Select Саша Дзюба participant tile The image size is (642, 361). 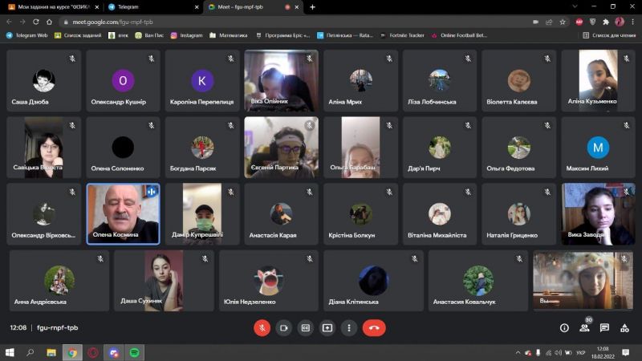tap(44, 81)
